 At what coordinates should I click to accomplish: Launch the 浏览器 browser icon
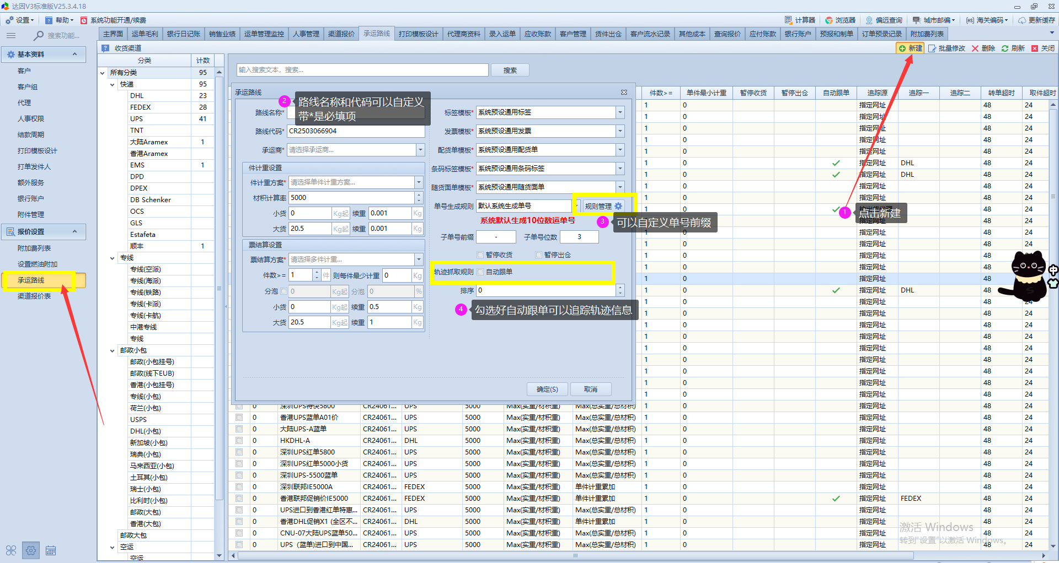pos(839,20)
